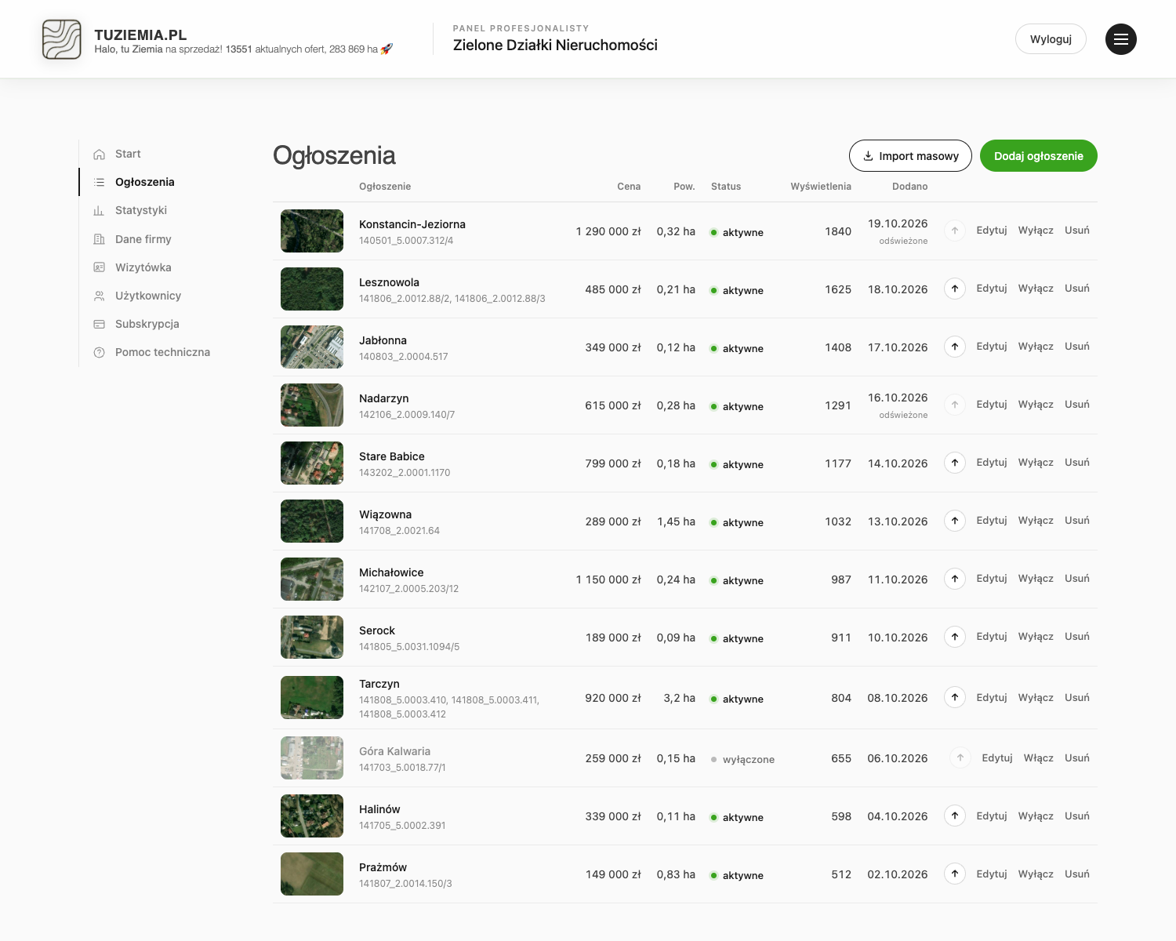Click the up-arrow icon next to Tarczyn
The image size is (1176, 941).
pyautogui.click(x=955, y=697)
